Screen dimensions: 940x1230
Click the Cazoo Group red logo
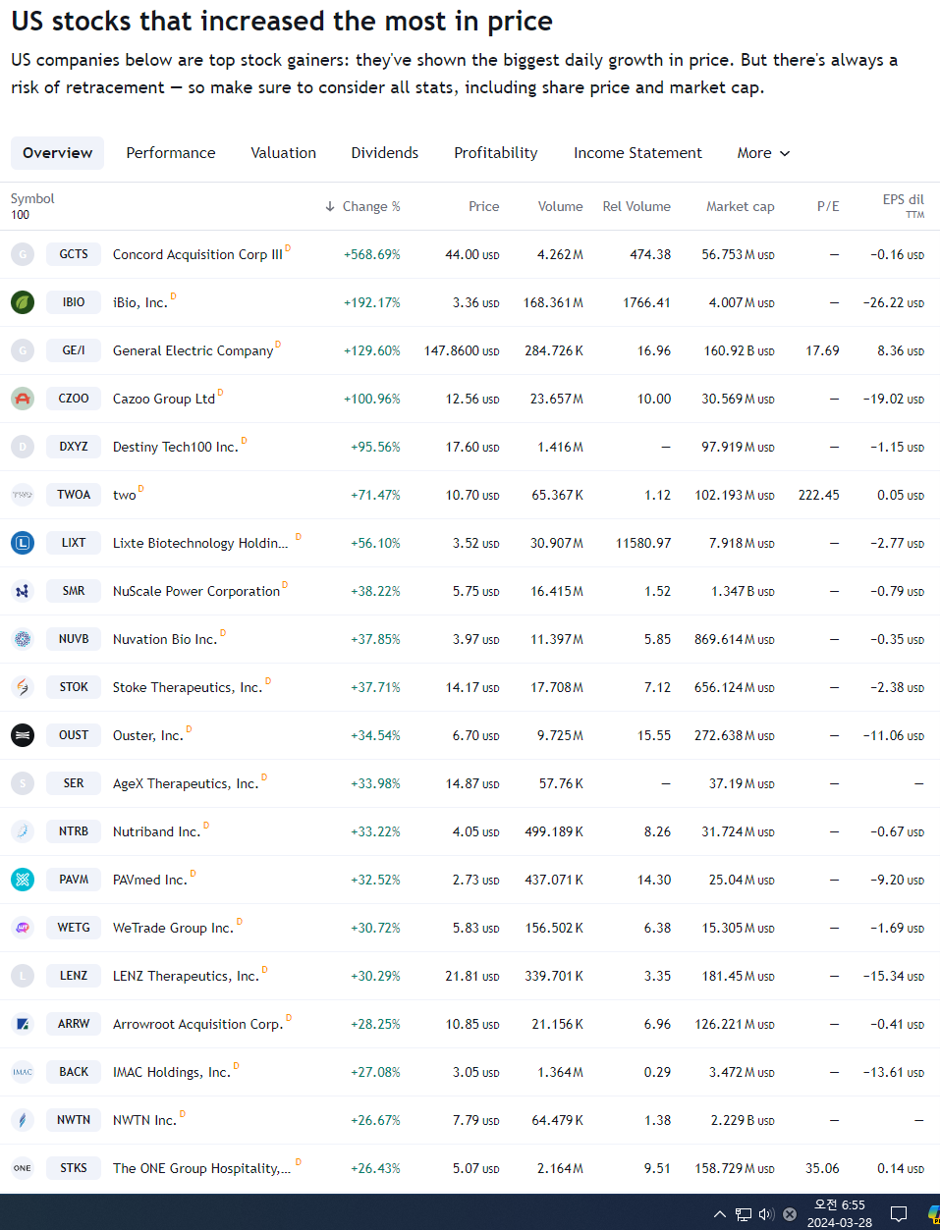[23, 399]
